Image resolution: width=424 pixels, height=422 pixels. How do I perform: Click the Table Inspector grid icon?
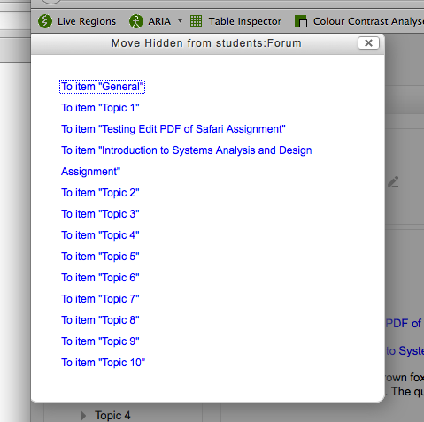pyautogui.click(x=196, y=21)
